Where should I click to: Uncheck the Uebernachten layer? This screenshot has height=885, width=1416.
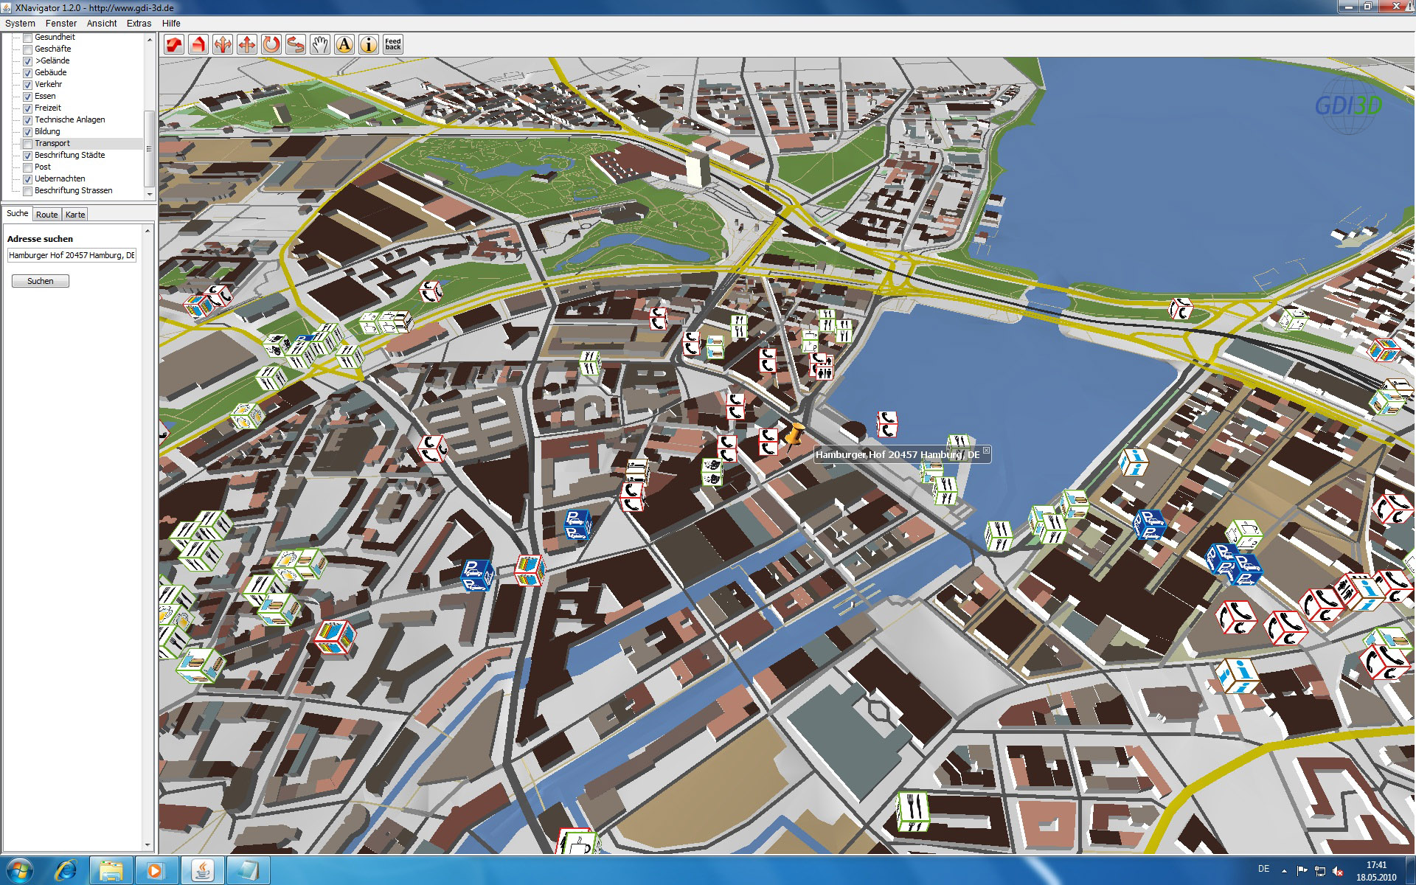pyautogui.click(x=28, y=179)
